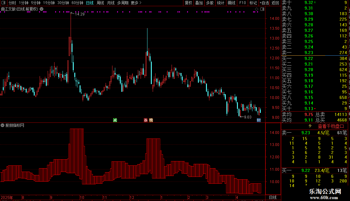Click 返回 to go back
Screen dimensions: 350x201
point(275,3)
